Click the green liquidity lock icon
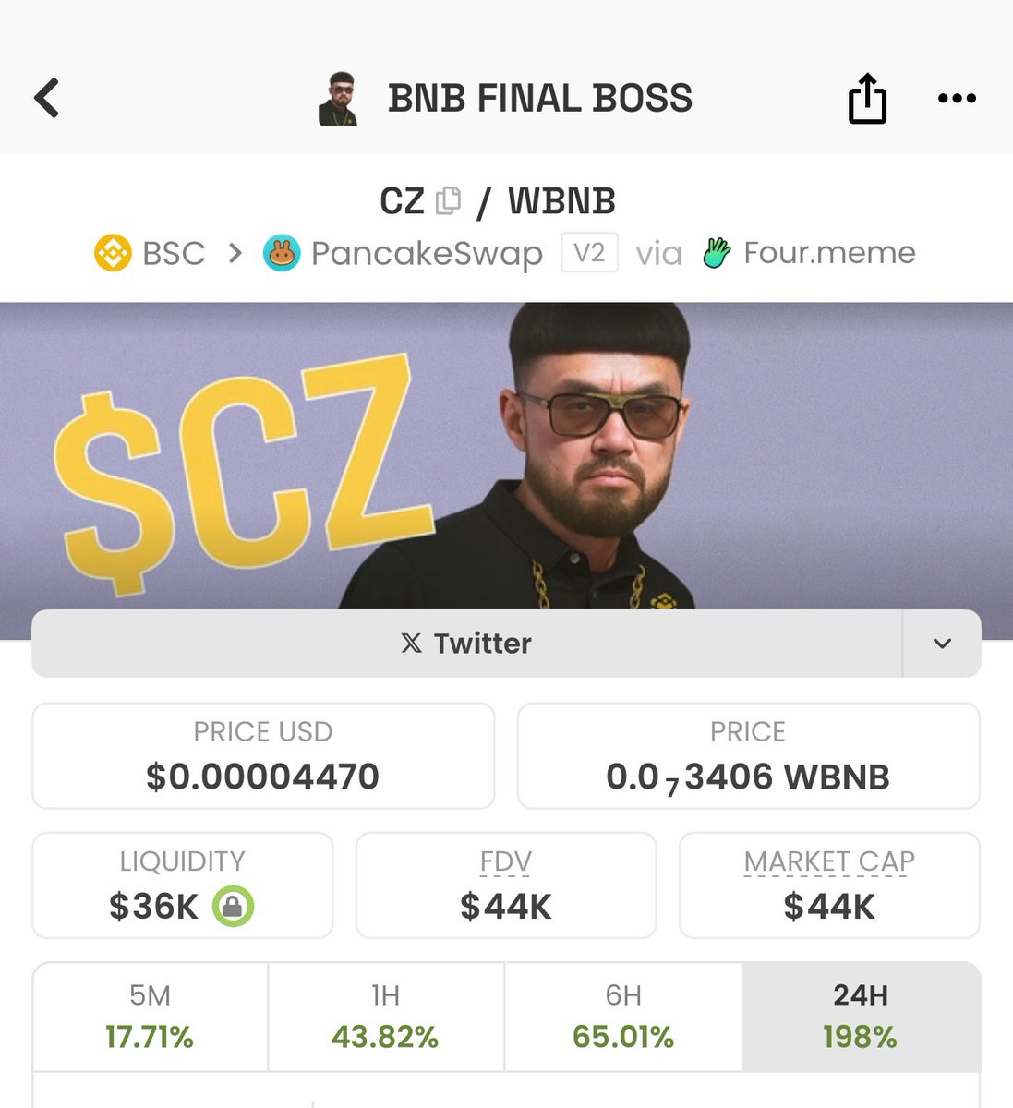The width and height of the screenshot is (1013, 1108). [x=233, y=907]
